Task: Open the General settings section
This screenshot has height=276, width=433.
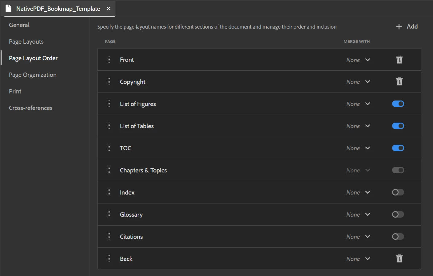Action: tap(19, 25)
